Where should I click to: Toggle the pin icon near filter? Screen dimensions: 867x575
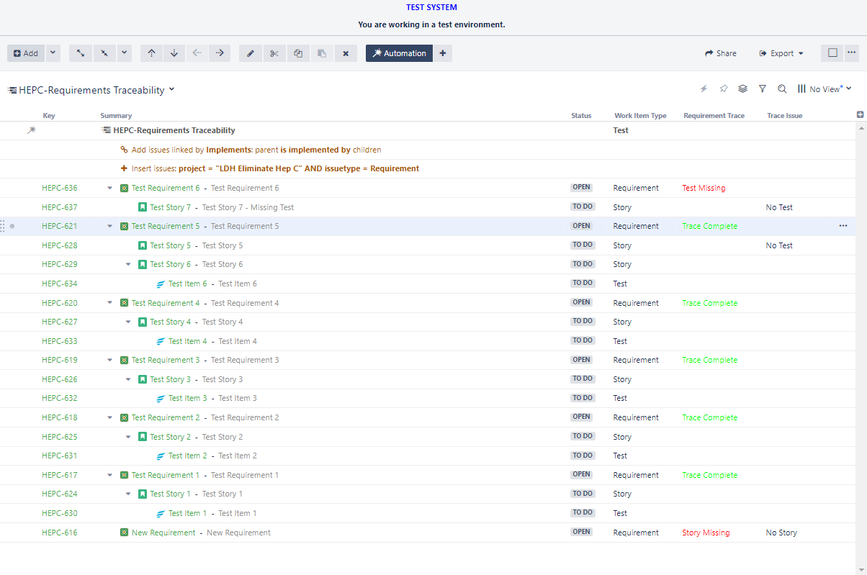pyautogui.click(x=724, y=89)
